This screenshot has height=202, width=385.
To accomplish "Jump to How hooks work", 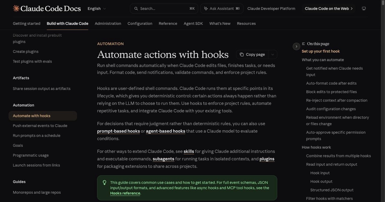I will 316,147.
